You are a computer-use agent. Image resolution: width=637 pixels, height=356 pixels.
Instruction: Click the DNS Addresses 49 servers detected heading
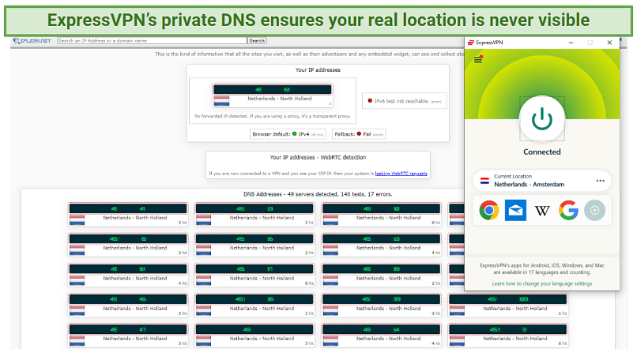pyautogui.click(x=318, y=194)
